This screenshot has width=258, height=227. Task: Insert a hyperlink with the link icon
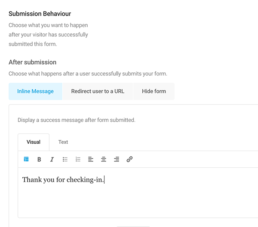coord(129,159)
